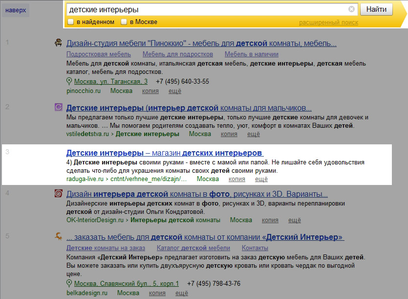Viewport: 408px width, 299px height.
Task: Click the OK-InteriorDesign.ru URL
Action: 95,220
